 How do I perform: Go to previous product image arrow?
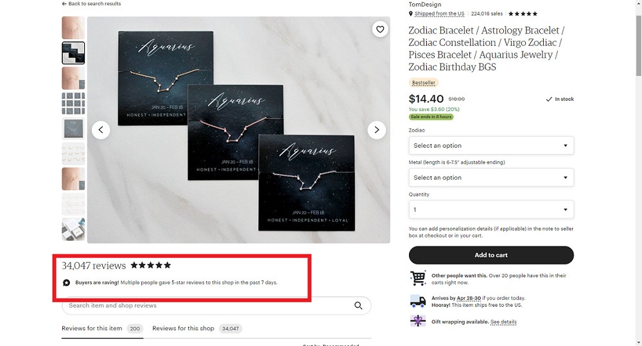(101, 130)
